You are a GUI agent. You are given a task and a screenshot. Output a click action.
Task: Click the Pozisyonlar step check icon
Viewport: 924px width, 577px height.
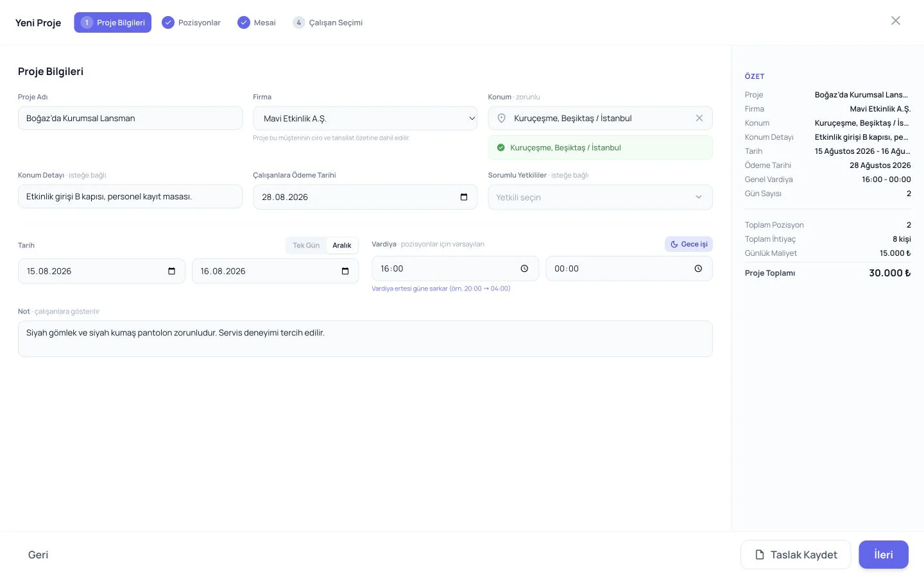168,22
